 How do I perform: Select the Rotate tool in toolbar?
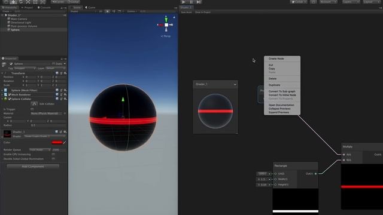[x=20, y=2]
